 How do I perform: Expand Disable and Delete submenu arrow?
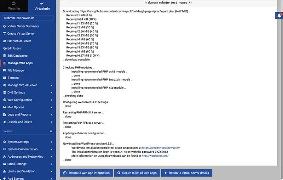coord(52,122)
